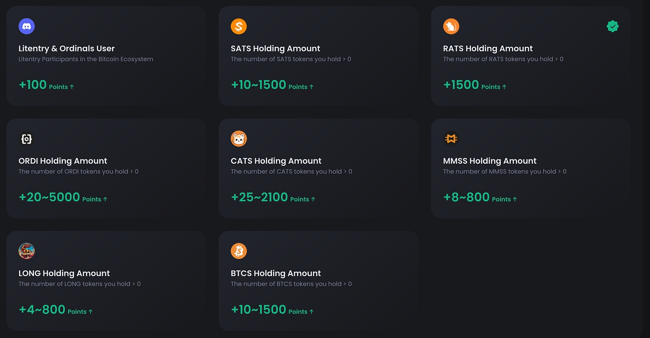Click the CATS cat face icon

tap(239, 139)
